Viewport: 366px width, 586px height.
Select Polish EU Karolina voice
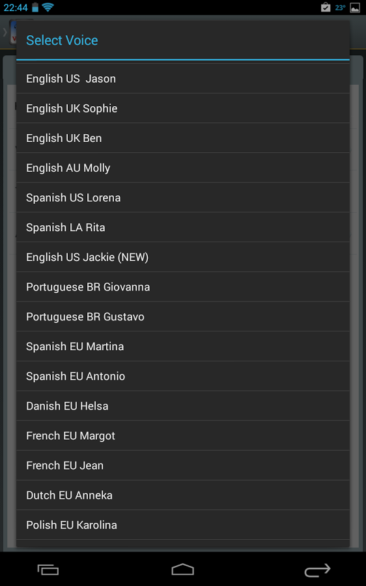coord(183,525)
